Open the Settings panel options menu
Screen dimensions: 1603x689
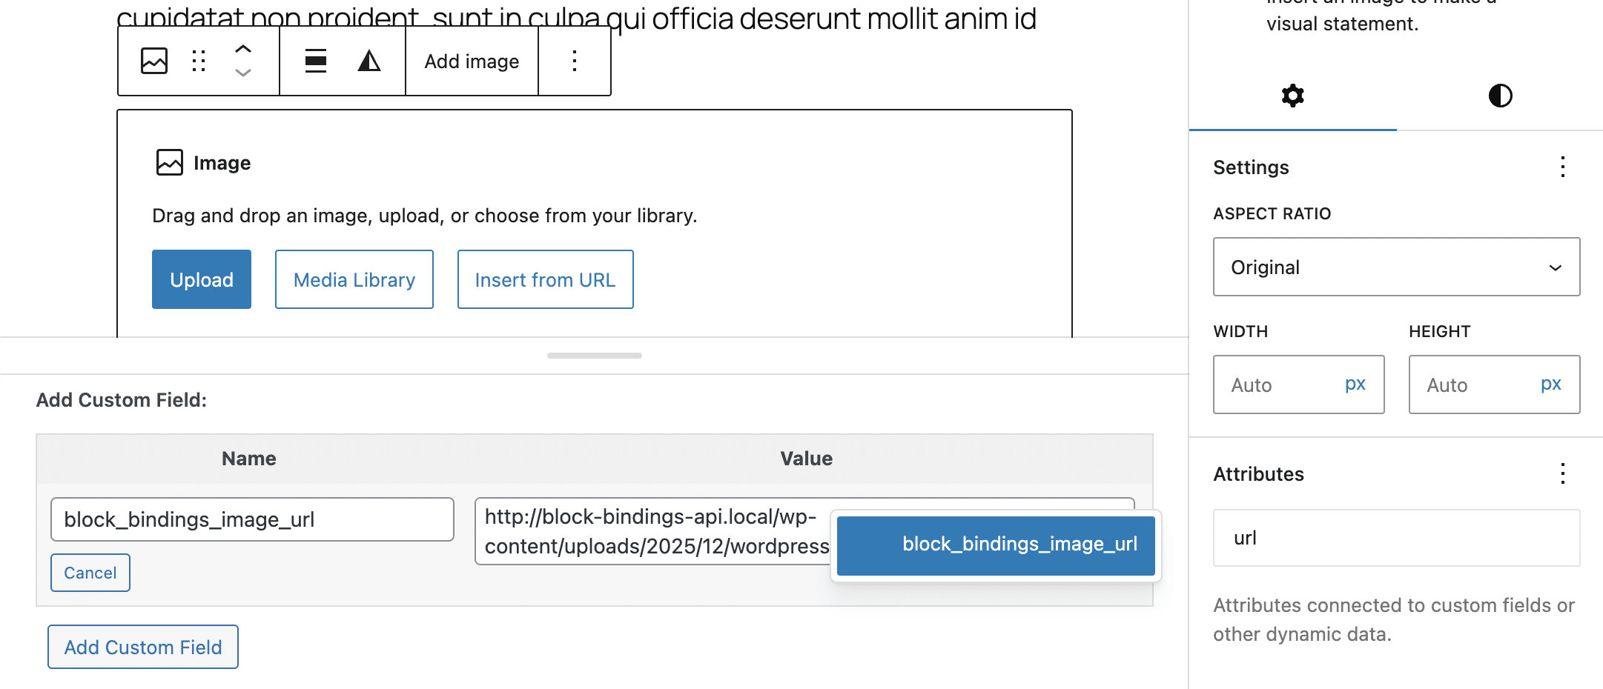point(1562,167)
